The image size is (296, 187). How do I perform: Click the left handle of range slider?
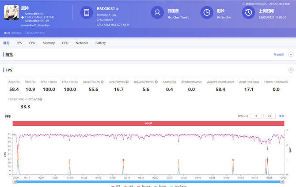(x=15, y=182)
